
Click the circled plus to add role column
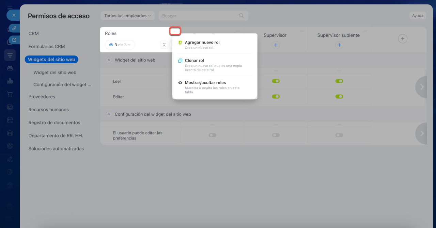coord(403,39)
